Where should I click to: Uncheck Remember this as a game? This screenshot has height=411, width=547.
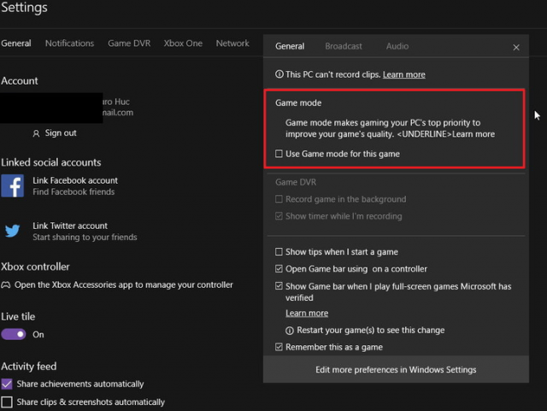279,347
